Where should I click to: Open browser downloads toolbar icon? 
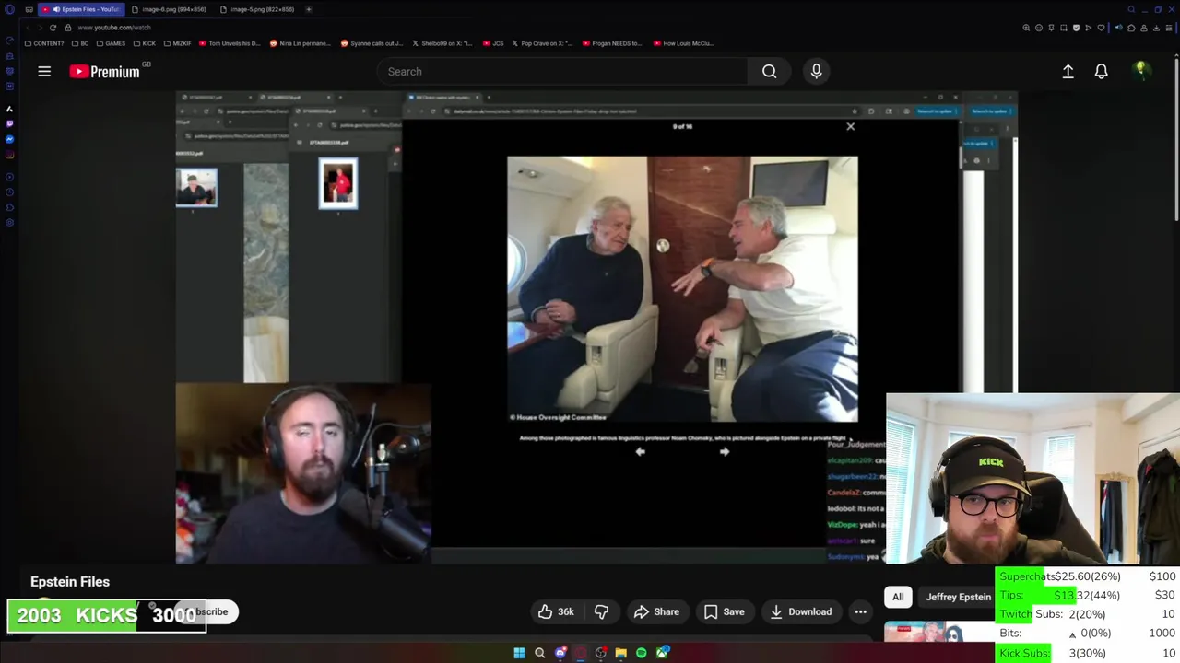tap(1156, 28)
